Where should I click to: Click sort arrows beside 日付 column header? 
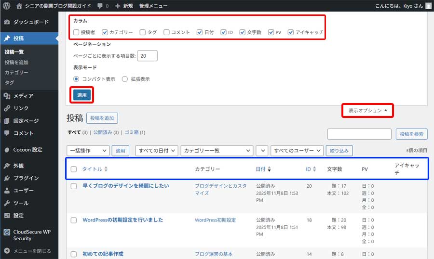point(269,169)
